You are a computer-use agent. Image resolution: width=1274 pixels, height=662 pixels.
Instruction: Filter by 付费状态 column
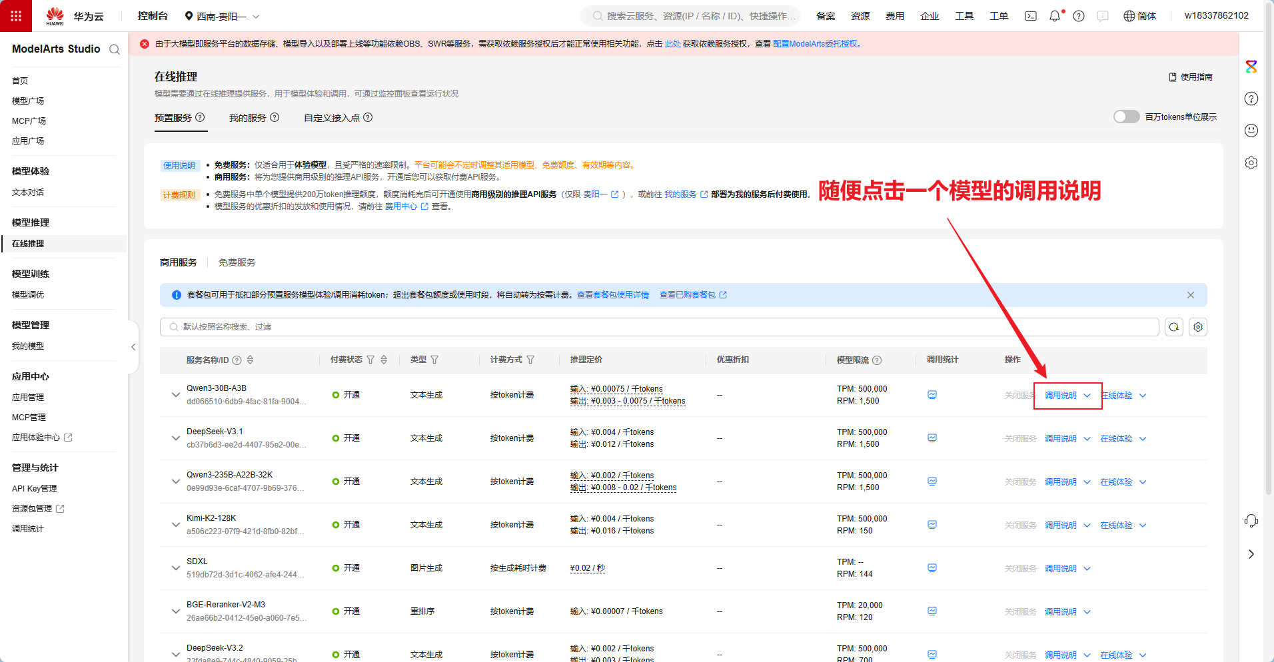pos(370,360)
